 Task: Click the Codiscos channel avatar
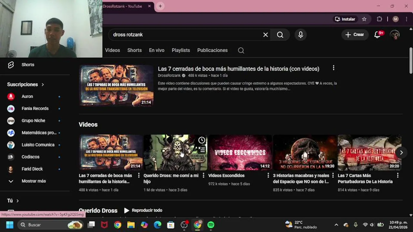pyautogui.click(x=11, y=157)
